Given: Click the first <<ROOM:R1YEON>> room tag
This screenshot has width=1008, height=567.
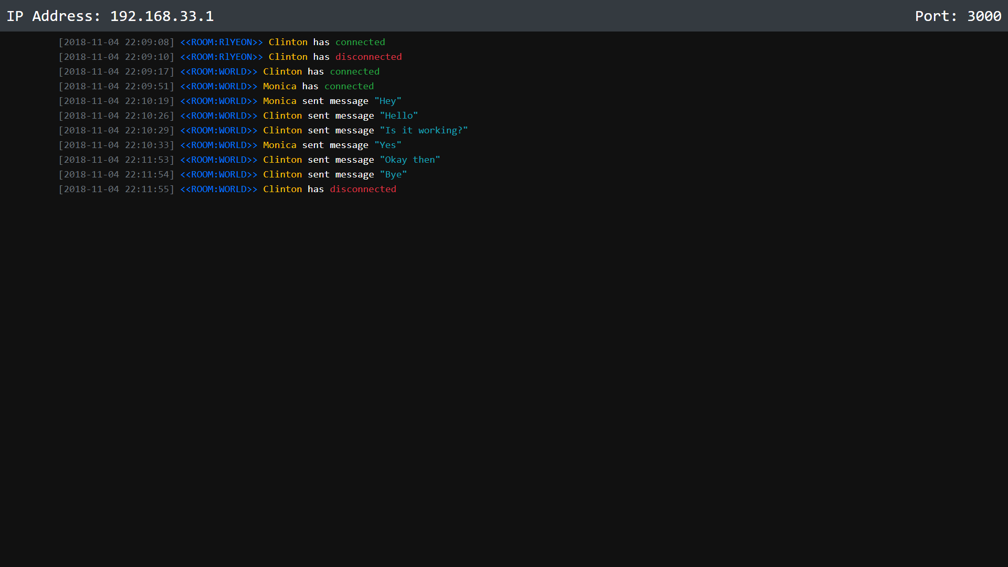Looking at the screenshot, I should (x=221, y=42).
